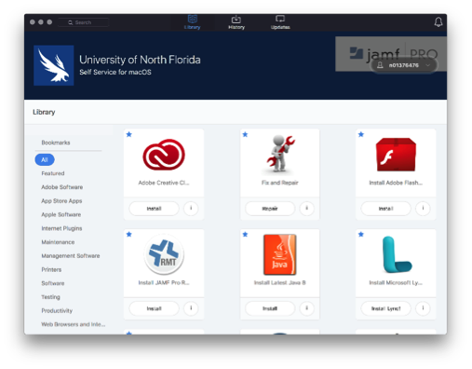Toggle bookmark star on Install Latest Java 8

245,234
